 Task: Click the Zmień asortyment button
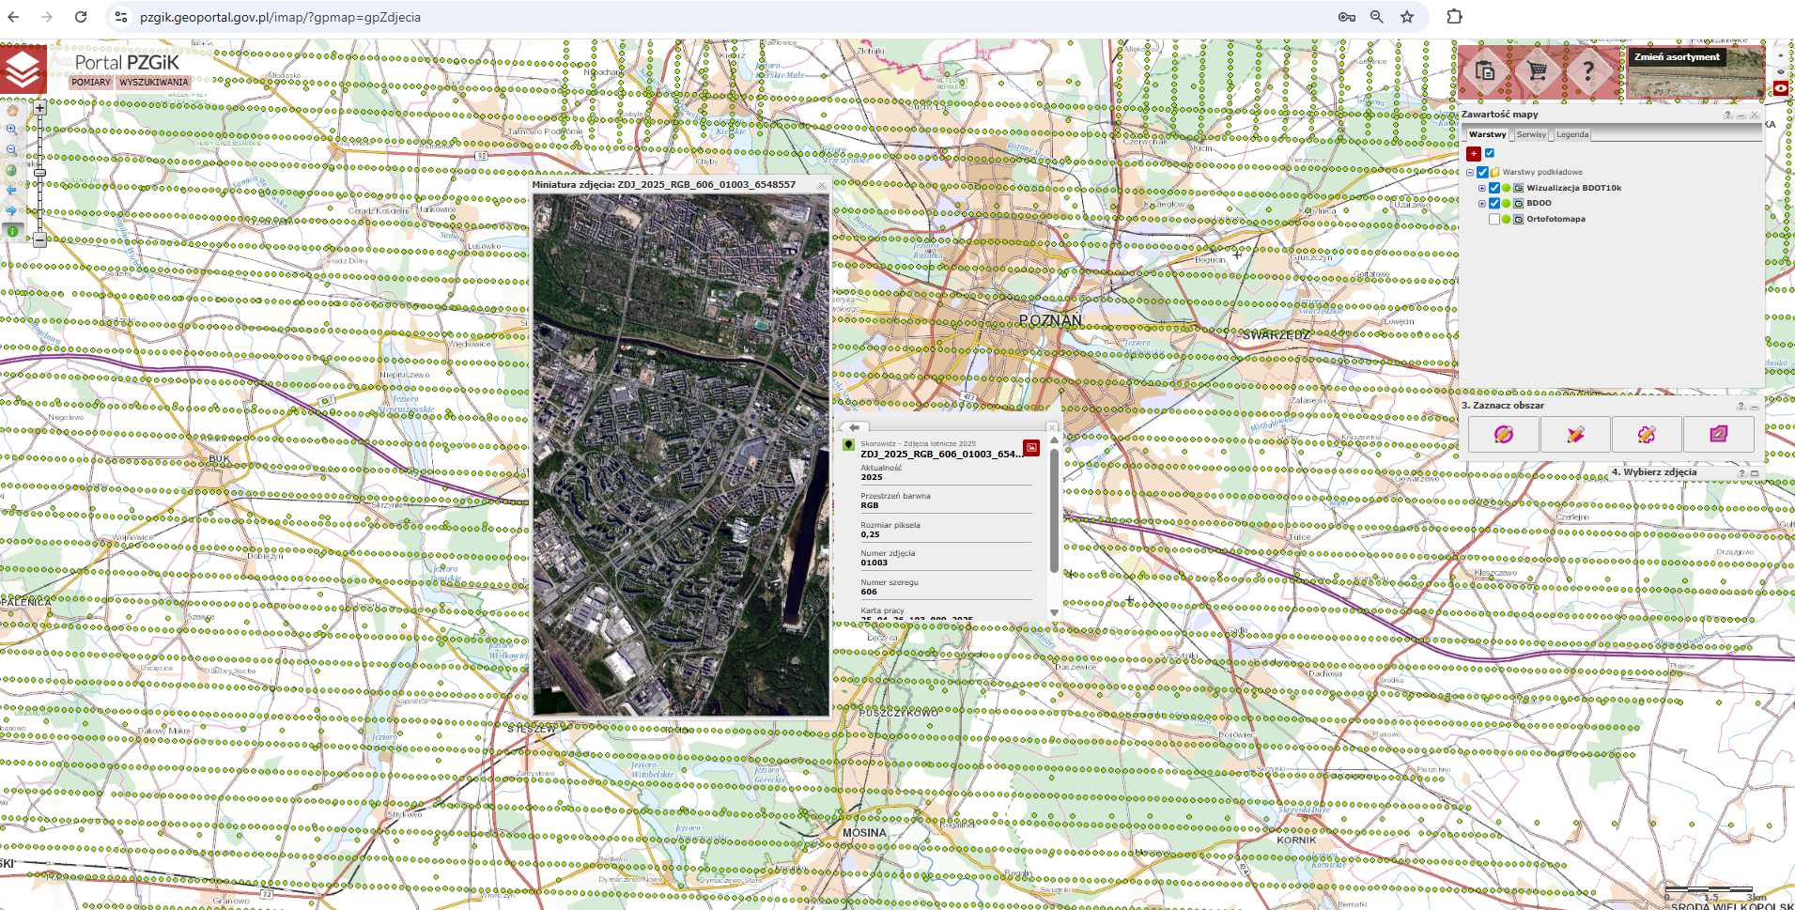(1677, 57)
